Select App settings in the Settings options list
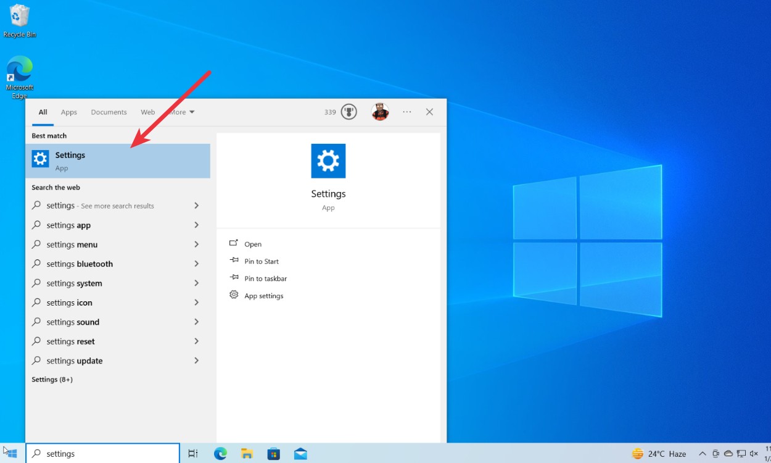The width and height of the screenshot is (771, 463). pos(263,295)
